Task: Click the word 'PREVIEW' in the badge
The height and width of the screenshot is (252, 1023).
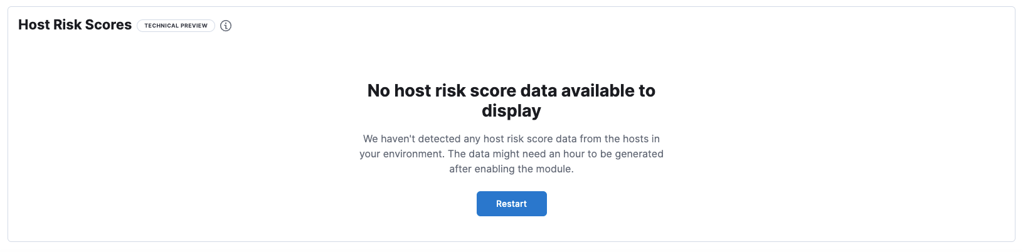Action: tap(194, 26)
